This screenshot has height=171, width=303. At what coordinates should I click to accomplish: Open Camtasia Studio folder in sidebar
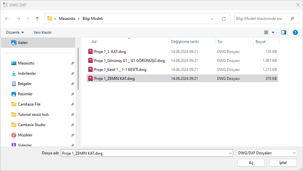32,125
